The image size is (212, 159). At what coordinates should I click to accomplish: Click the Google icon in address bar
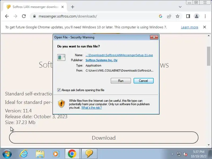pyautogui.click(x=161, y=16)
